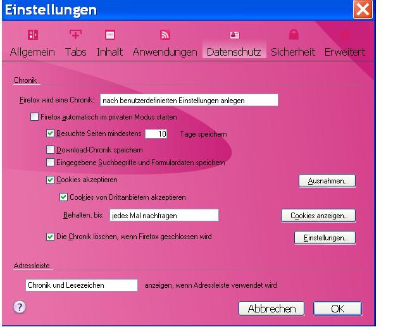This screenshot has width=405, height=327.
Task: Select the Datenschutz tab label
Action: point(234,52)
